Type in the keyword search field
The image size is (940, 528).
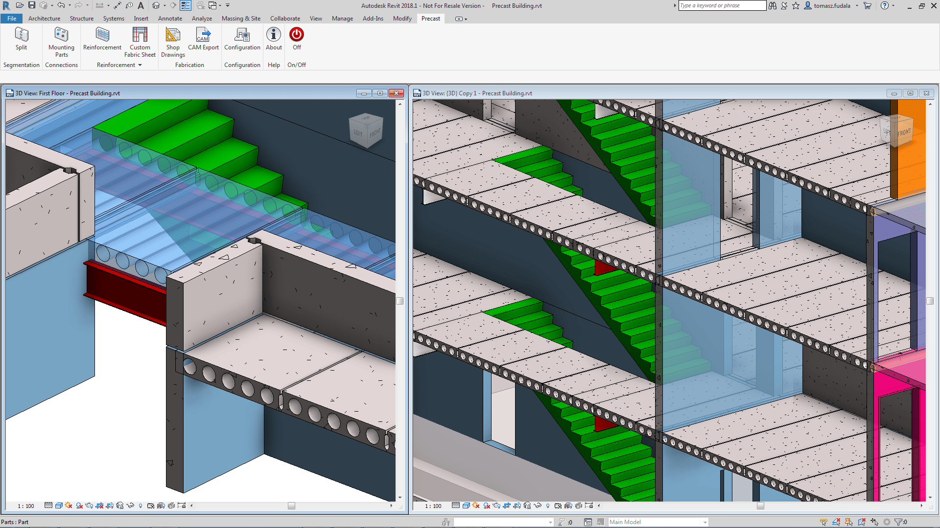pyautogui.click(x=722, y=5)
